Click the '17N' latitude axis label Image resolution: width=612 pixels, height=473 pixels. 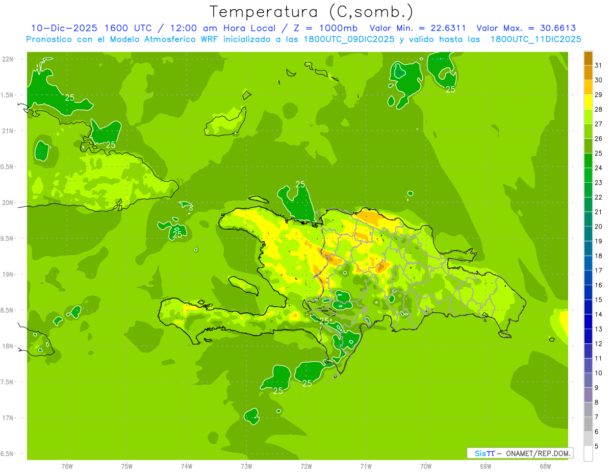(x=8, y=418)
